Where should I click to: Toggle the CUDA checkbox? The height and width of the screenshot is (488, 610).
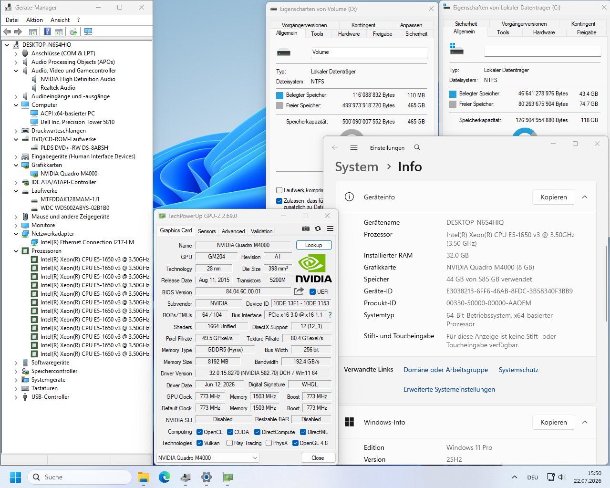pyautogui.click(x=230, y=432)
